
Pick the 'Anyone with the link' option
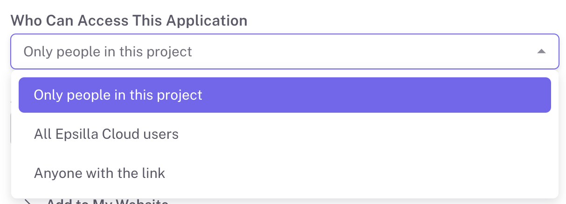pos(100,173)
